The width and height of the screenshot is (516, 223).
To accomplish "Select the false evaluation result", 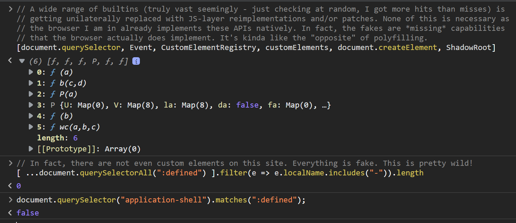I will pos(27,212).
